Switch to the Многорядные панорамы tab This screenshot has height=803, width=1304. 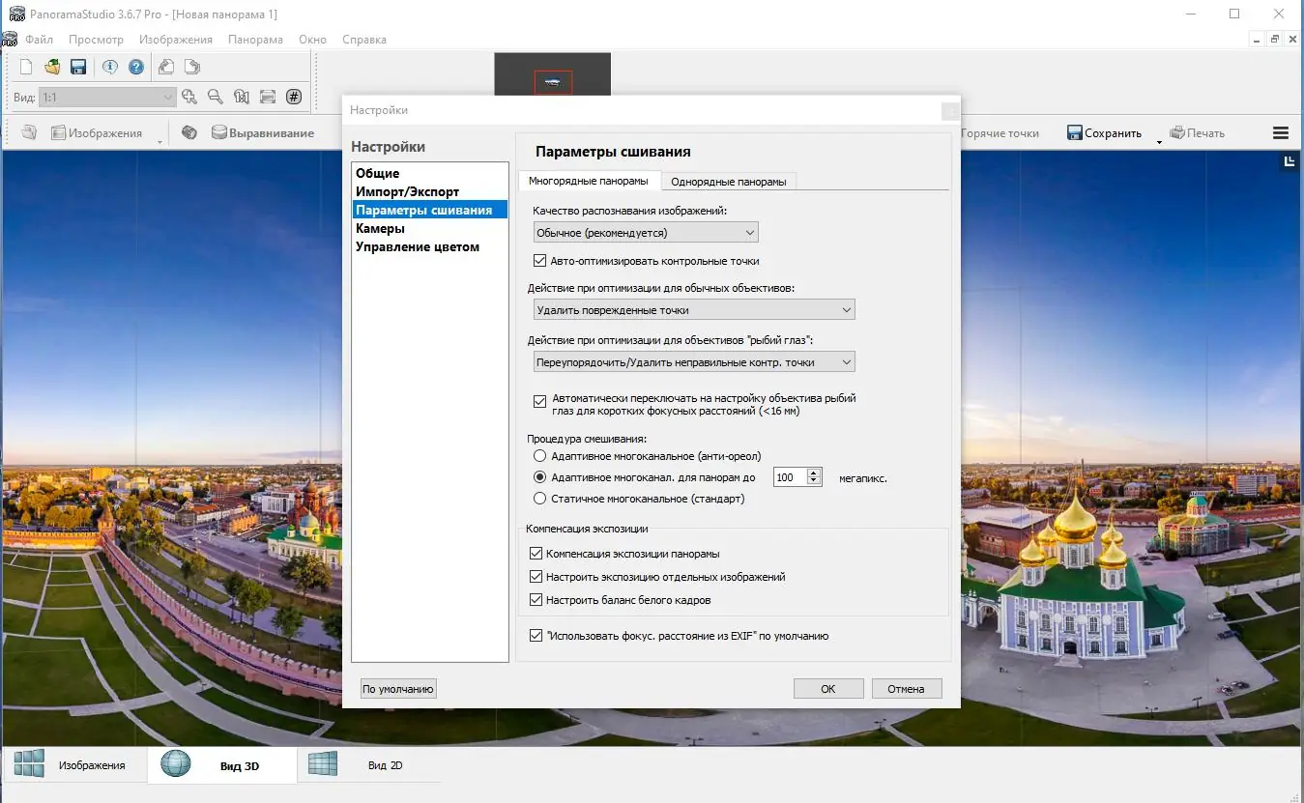tap(589, 181)
